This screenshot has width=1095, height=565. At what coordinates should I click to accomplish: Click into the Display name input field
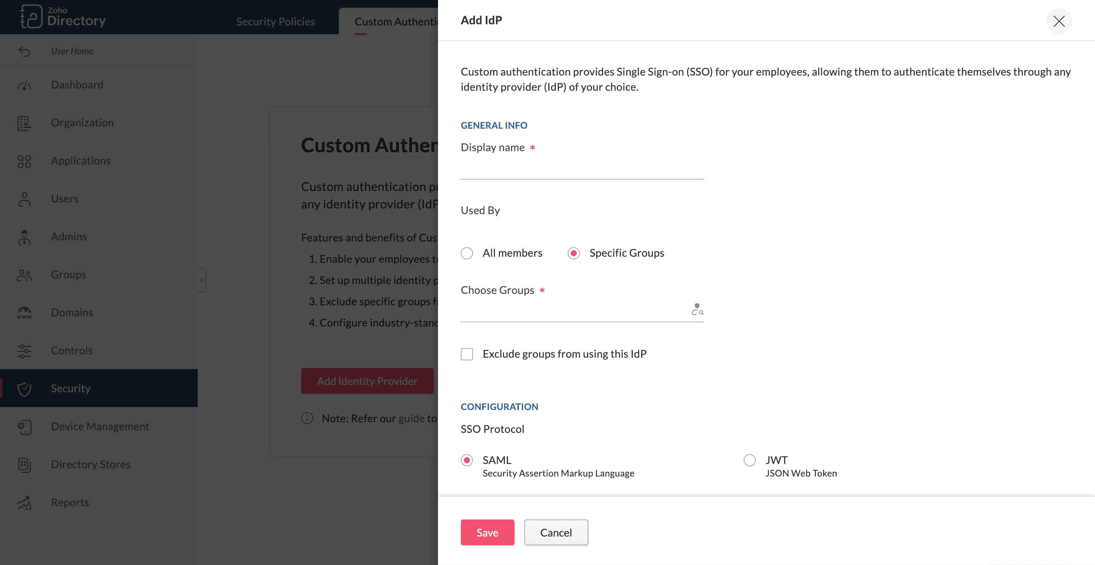point(582,170)
